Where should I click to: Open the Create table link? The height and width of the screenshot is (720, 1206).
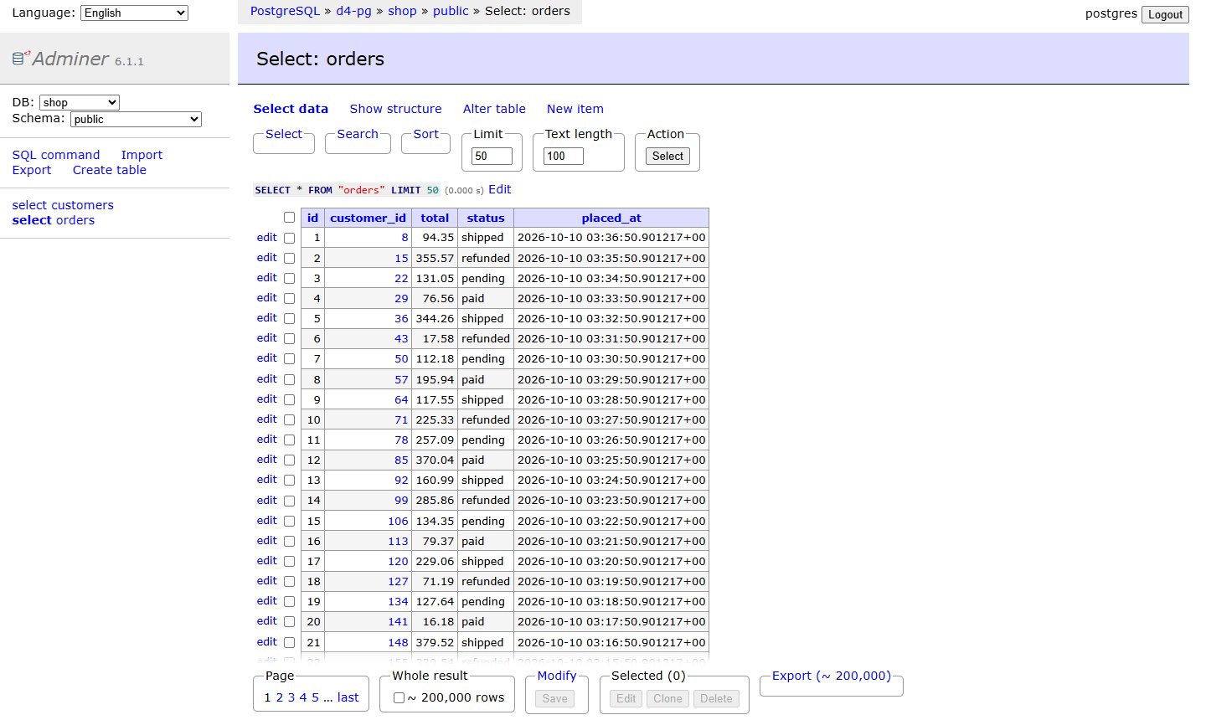pos(110,170)
